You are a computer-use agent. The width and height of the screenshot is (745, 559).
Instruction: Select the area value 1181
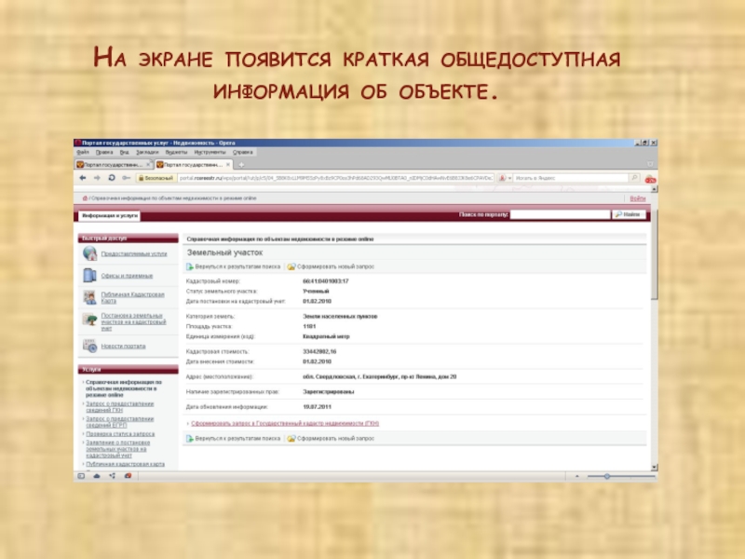[309, 327]
